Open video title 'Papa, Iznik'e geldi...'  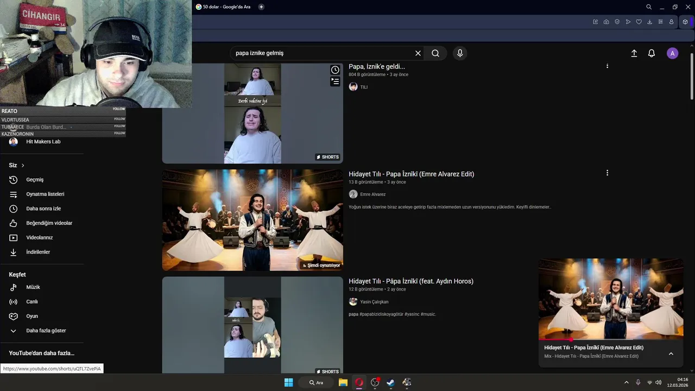377,66
